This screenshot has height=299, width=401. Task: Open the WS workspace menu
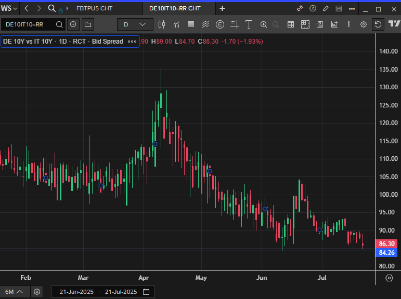coord(9,8)
